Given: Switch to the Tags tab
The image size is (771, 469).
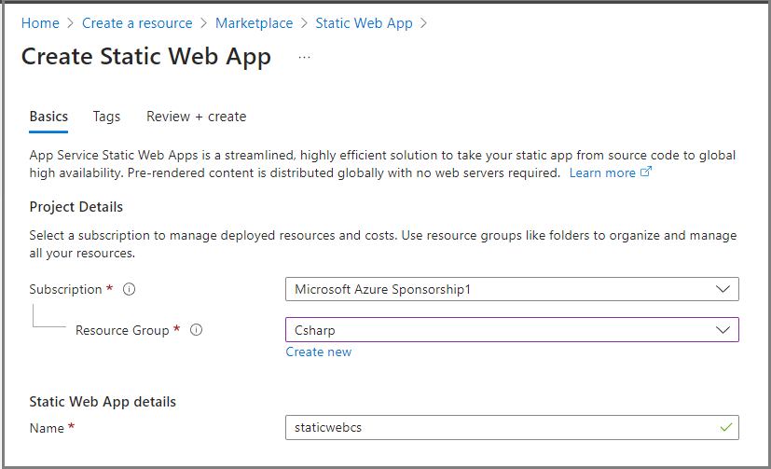Looking at the screenshot, I should coord(106,117).
